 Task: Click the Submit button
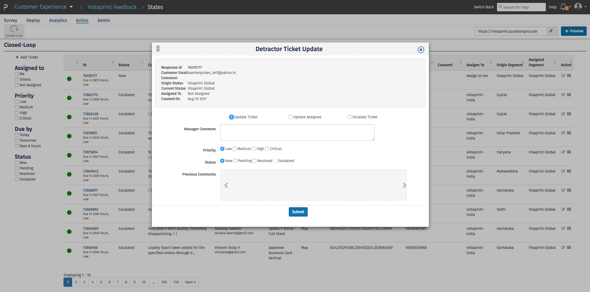[298, 212]
